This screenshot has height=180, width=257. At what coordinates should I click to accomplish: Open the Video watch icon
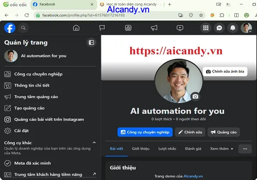click(180, 28)
